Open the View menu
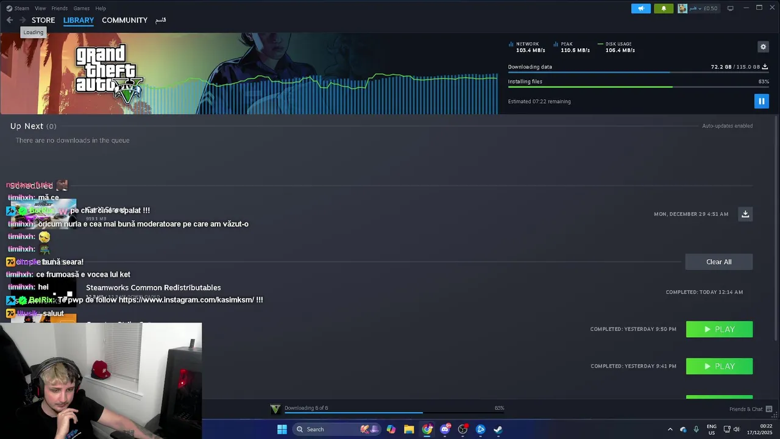780x439 pixels. tap(40, 9)
